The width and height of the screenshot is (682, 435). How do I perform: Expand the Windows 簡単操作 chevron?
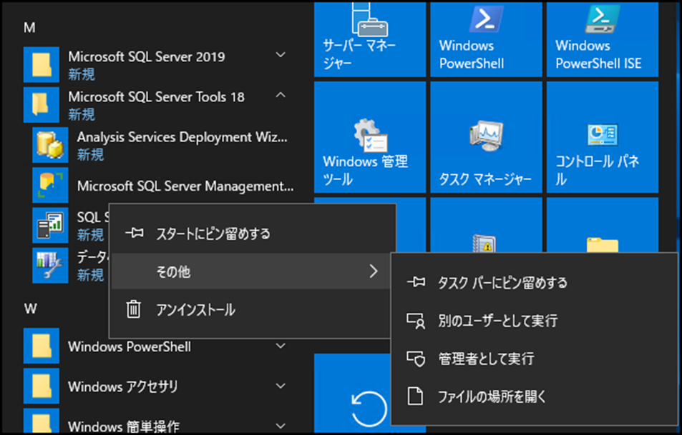[281, 426]
